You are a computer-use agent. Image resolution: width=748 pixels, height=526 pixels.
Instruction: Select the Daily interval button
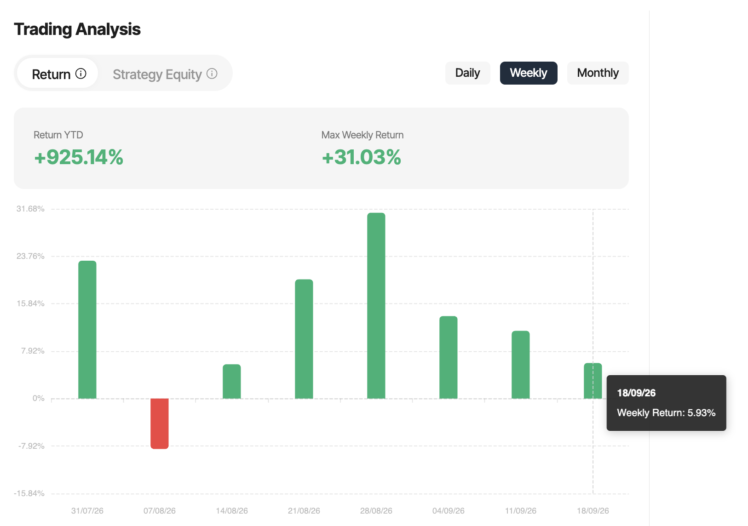[467, 73]
